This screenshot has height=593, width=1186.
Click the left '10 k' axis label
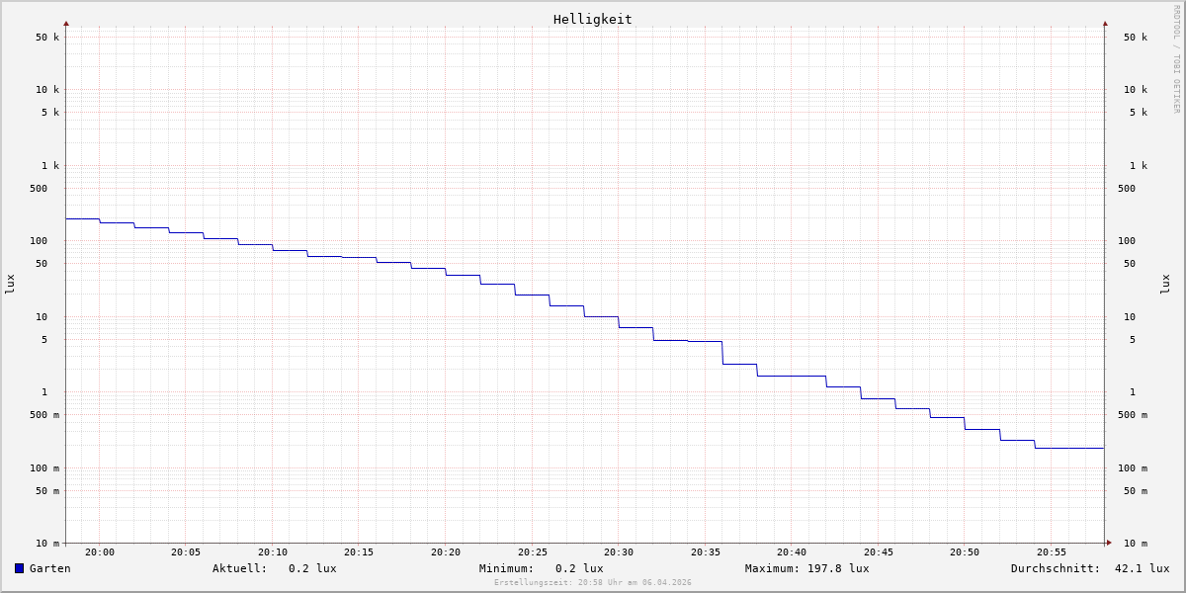tap(47, 90)
